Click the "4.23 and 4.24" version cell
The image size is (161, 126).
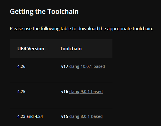click(30, 116)
